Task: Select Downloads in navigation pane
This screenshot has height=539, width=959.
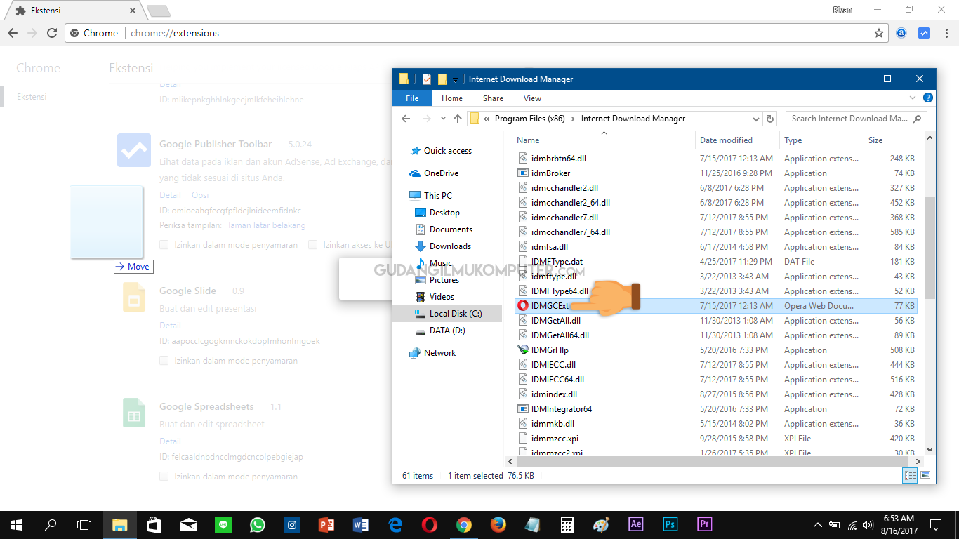Action: pos(450,246)
